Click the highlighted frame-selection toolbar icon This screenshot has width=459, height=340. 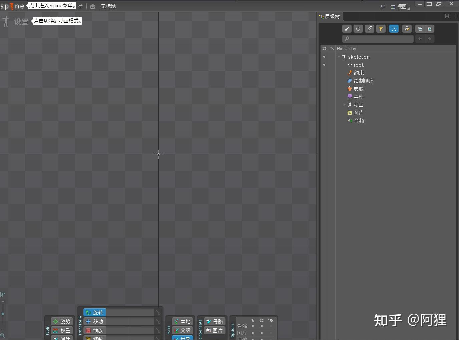394,29
